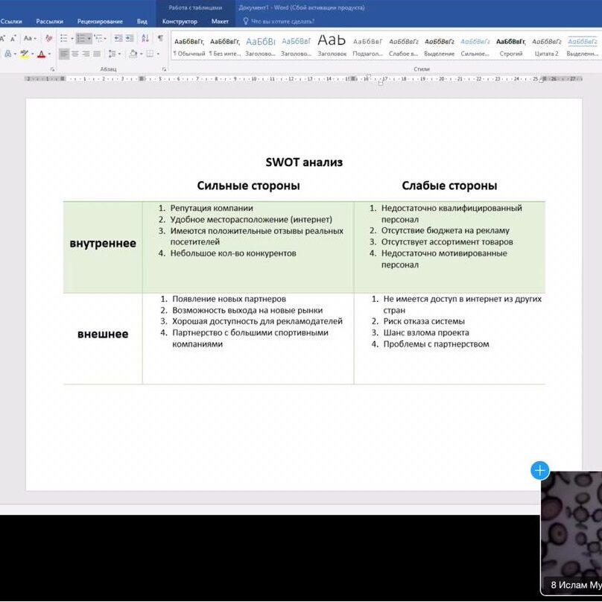Apply the Заголовок title style
602x602 pixels.
332,45
